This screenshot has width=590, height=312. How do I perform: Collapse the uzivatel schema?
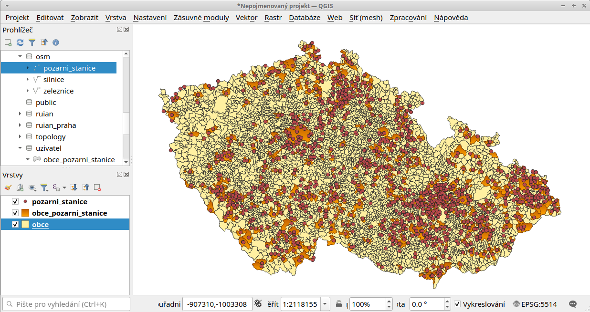click(x=20, y=148)
